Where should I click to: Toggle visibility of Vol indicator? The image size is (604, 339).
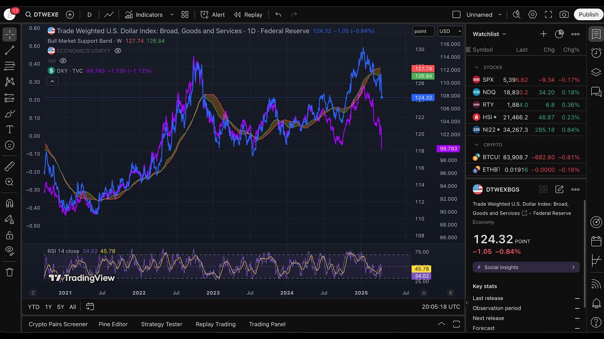click(63, 61)
